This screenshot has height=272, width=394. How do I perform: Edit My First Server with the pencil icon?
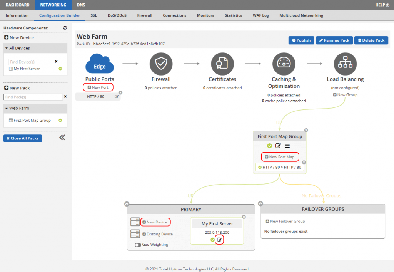coord(219,239)
